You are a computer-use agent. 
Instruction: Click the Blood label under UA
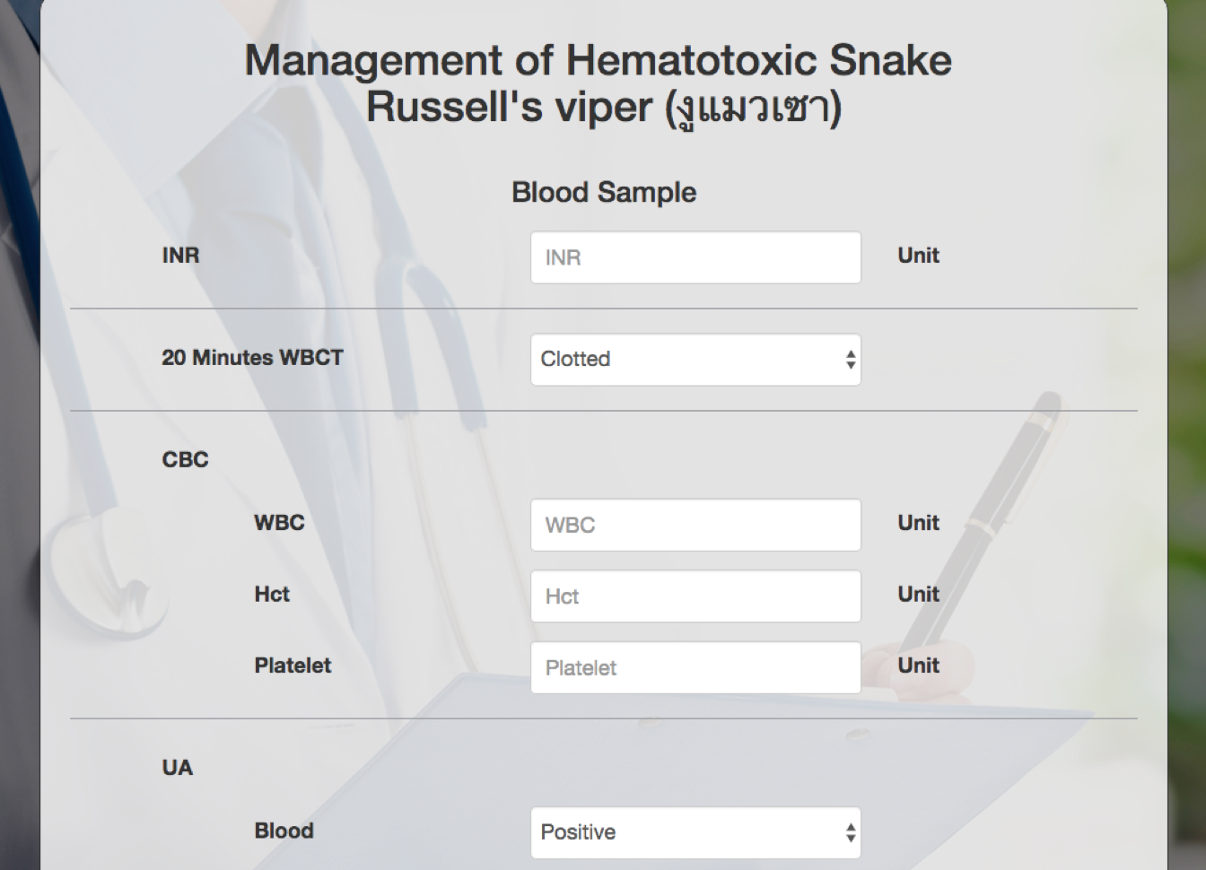[x=284, y=831]
